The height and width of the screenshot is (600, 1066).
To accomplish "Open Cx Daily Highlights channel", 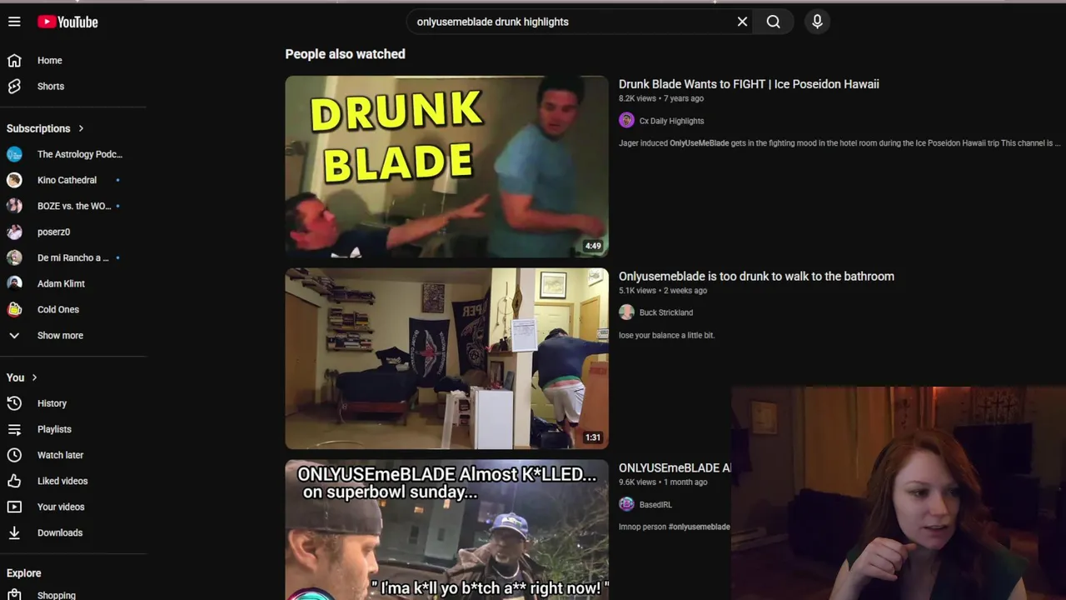I will point(671,121).
